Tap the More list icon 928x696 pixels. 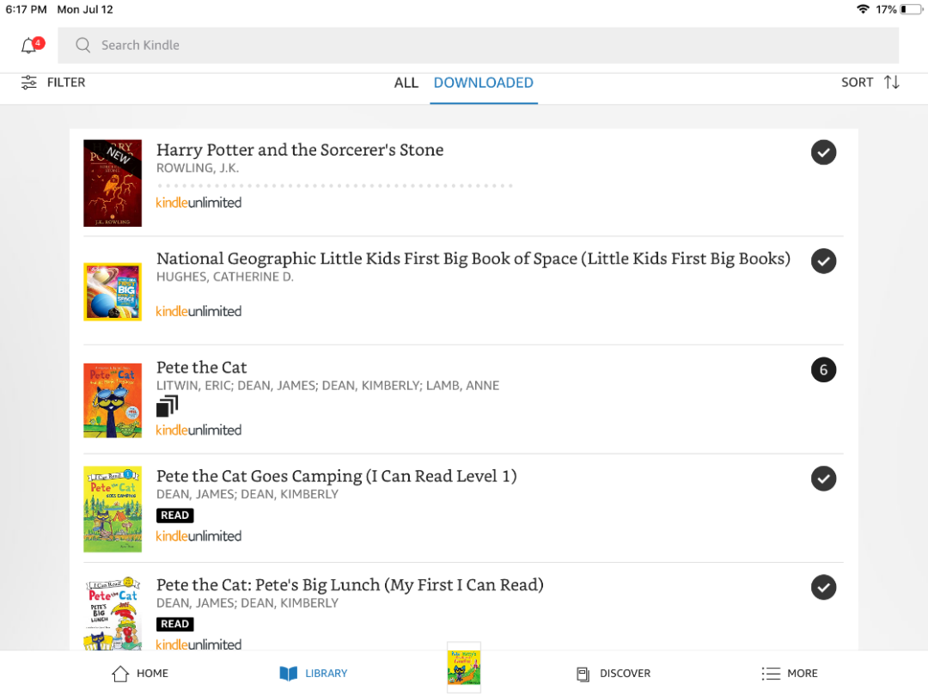coord(771,674)
